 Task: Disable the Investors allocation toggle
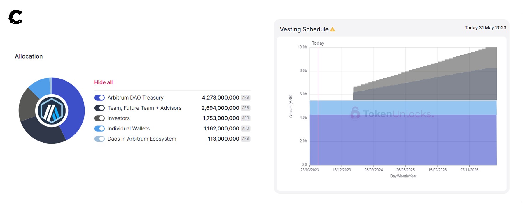(x=99, y=118)
